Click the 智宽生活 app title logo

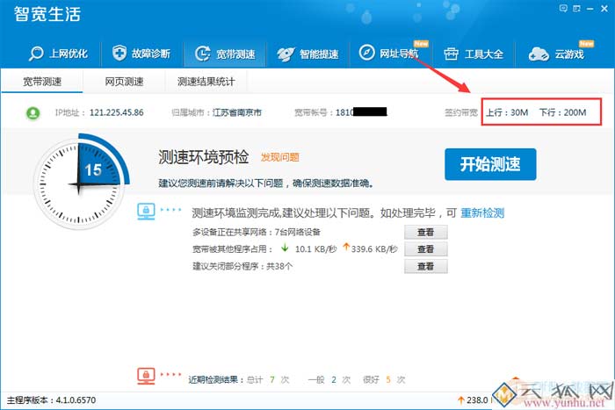pyautogui.click(x=47, y=14)
